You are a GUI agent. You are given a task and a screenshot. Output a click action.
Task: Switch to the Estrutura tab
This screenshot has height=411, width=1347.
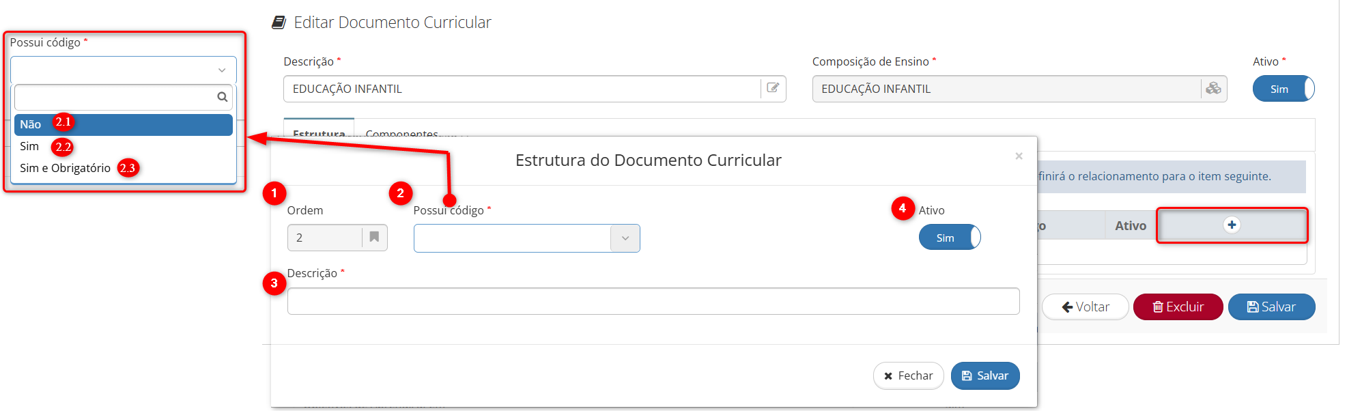(319, 132)
